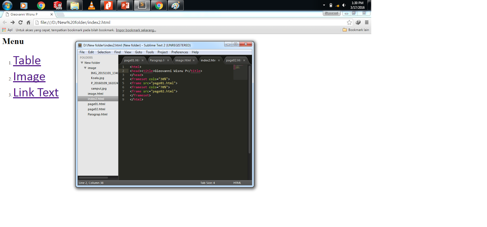
Task: Switch to Sublime Text in the taskbar
Action: (142, 5)
